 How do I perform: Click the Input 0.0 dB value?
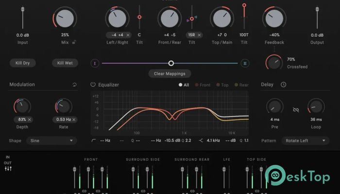22,35
